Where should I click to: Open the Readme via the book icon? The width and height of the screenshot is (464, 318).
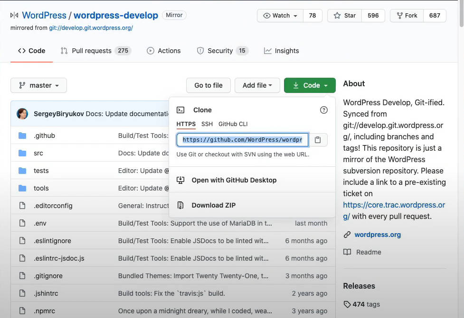[347, 252]
